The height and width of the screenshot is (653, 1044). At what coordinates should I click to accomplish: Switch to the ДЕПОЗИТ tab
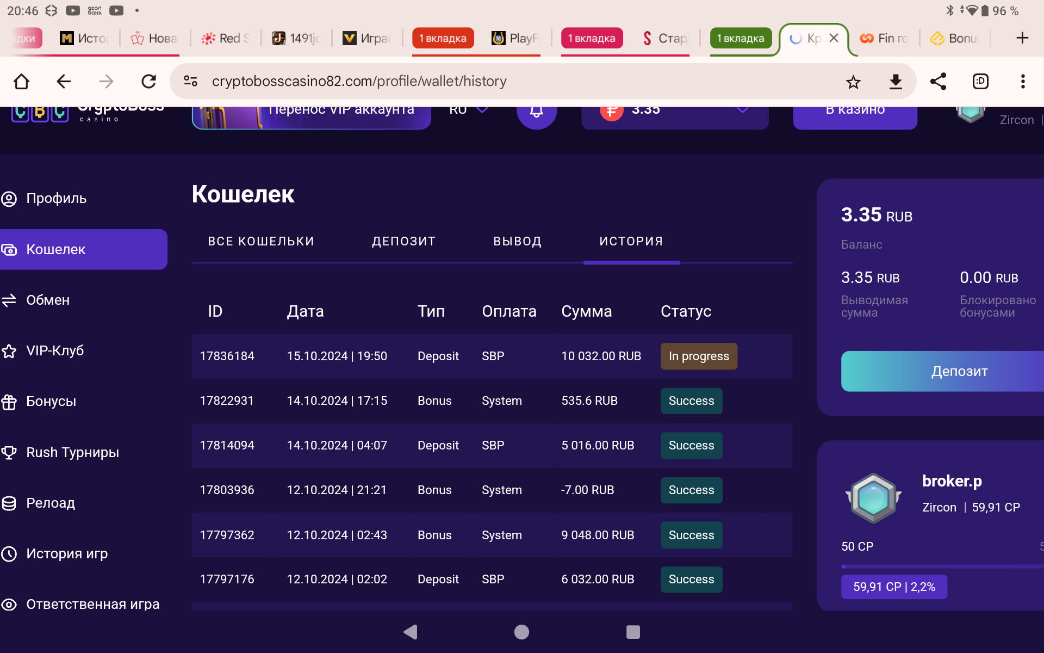click(x=404, y=241)
